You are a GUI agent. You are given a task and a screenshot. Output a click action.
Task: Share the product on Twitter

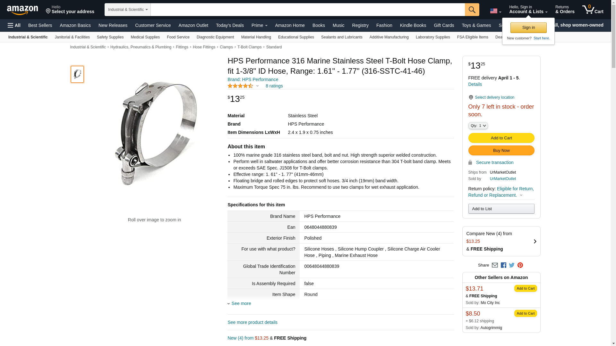tap(512, 265)
